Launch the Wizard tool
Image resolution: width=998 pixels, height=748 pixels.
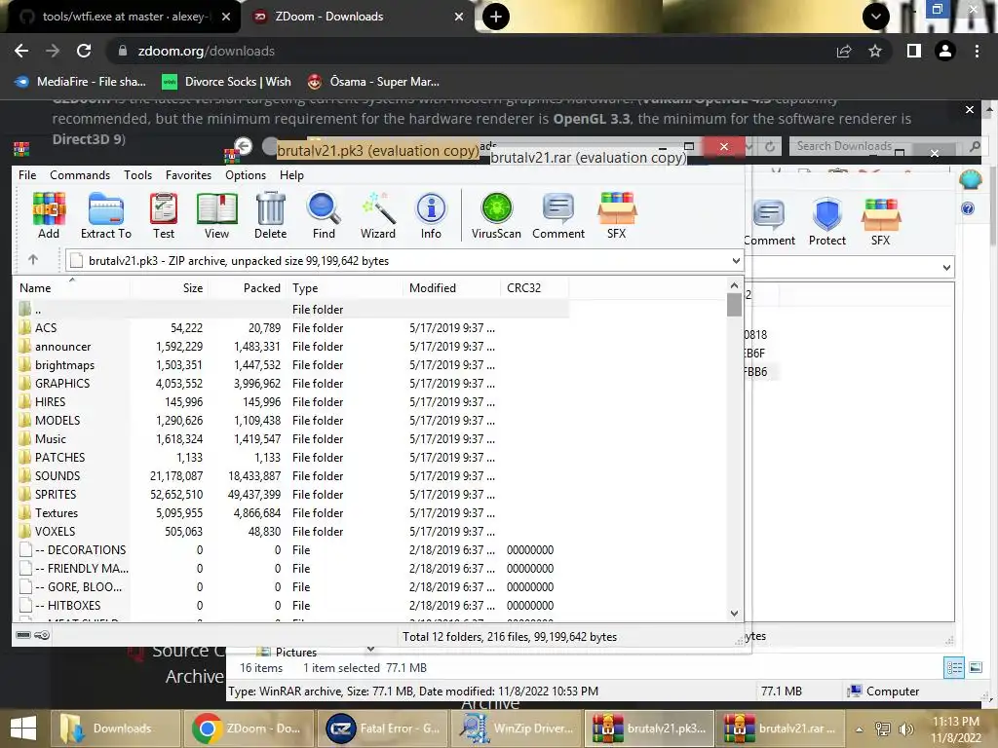pyautogui.click(x=378, y=215)
